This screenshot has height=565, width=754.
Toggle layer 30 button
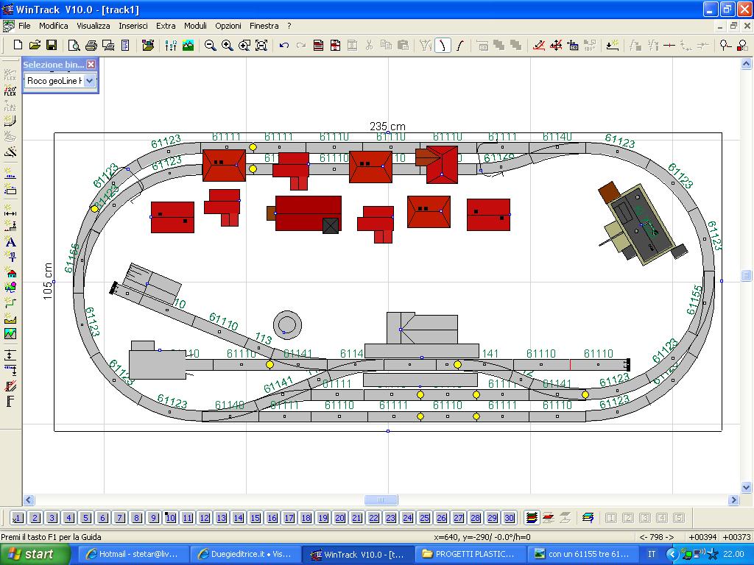(509, 518)
